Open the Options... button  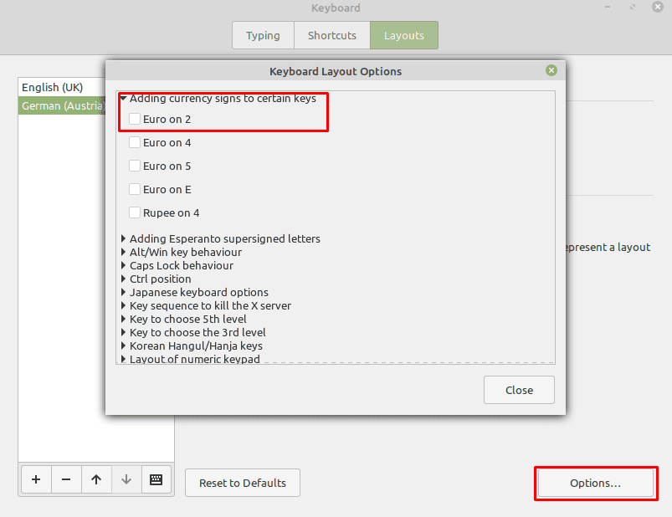[595, 483]
